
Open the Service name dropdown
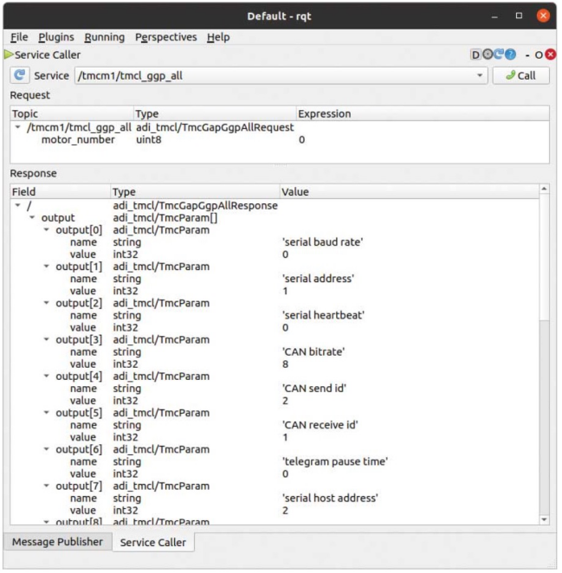(481, 75)
